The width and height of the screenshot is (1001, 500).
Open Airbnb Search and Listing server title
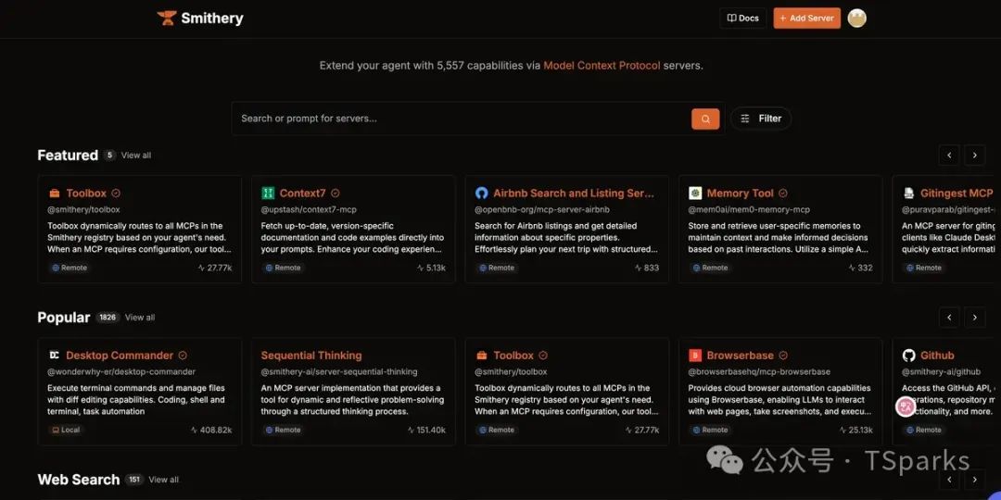tap(574, 194)
